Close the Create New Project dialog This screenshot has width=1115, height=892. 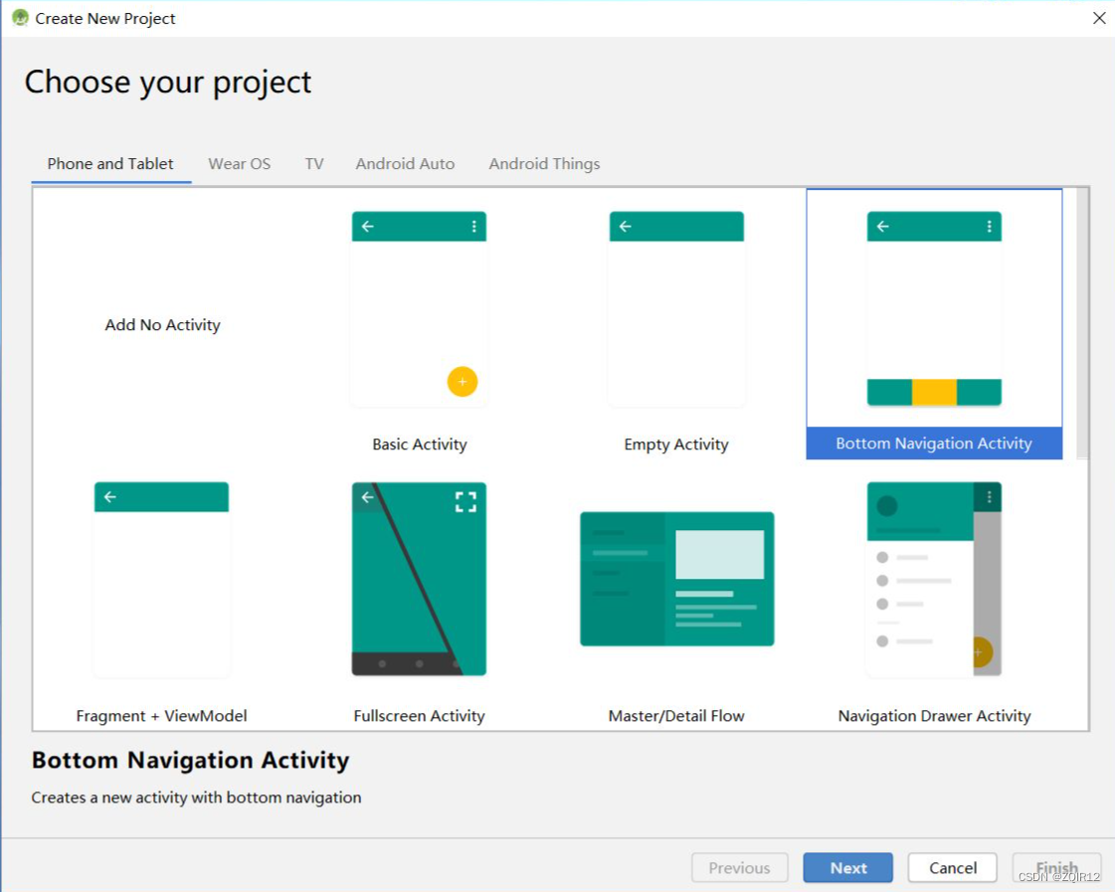click(1099, 18)
